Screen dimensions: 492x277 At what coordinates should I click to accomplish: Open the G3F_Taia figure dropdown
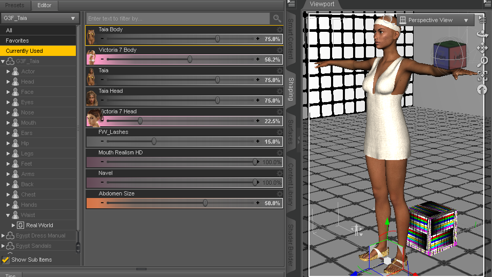(x=39, y=18)
